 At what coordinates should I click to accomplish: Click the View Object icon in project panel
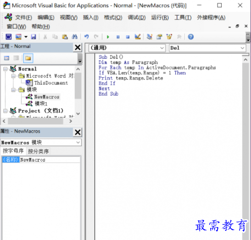pyautogui.click(x=16, y=58)
